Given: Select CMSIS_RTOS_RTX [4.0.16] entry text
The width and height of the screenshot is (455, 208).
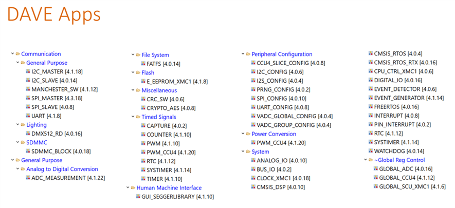Looking at the screenshot, I should [406, 63].
